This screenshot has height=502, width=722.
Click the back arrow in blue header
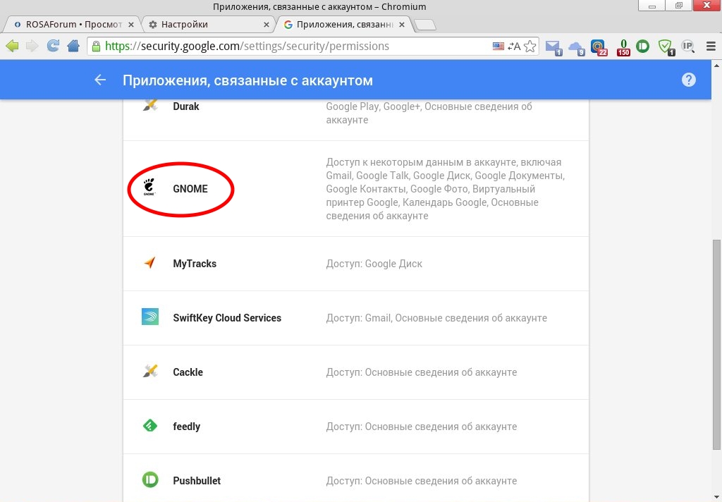pyautogui.click(x=100, y=80)
